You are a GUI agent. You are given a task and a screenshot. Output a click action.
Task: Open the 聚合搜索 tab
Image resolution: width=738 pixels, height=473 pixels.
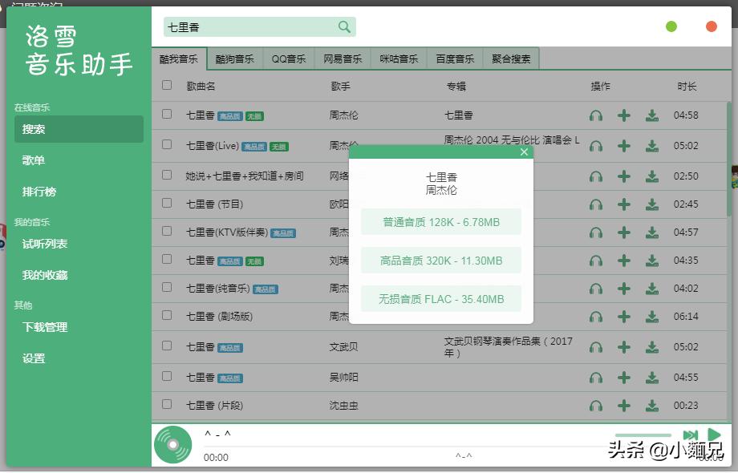tap(509, 58)
